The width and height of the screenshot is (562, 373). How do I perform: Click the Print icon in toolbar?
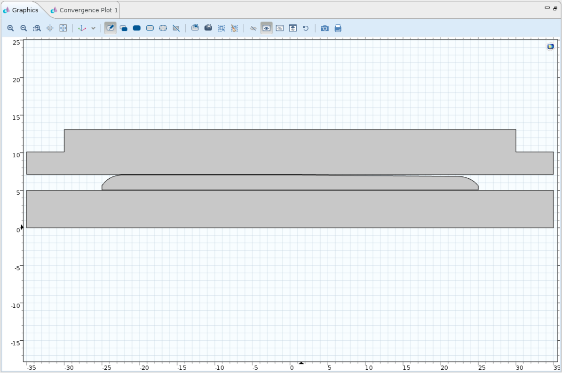(x=338, y=28)
